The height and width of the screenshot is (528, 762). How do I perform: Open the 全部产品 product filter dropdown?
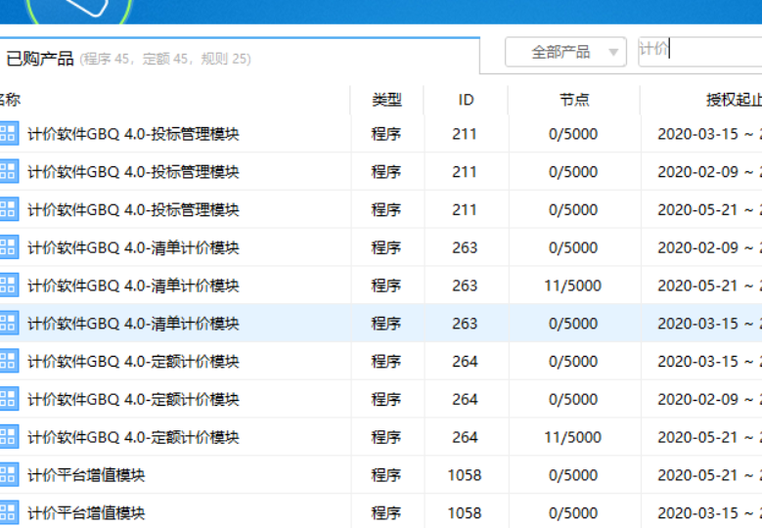[x=565, y=52]
